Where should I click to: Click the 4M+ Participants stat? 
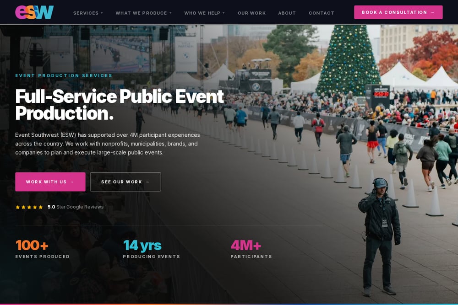251,249
